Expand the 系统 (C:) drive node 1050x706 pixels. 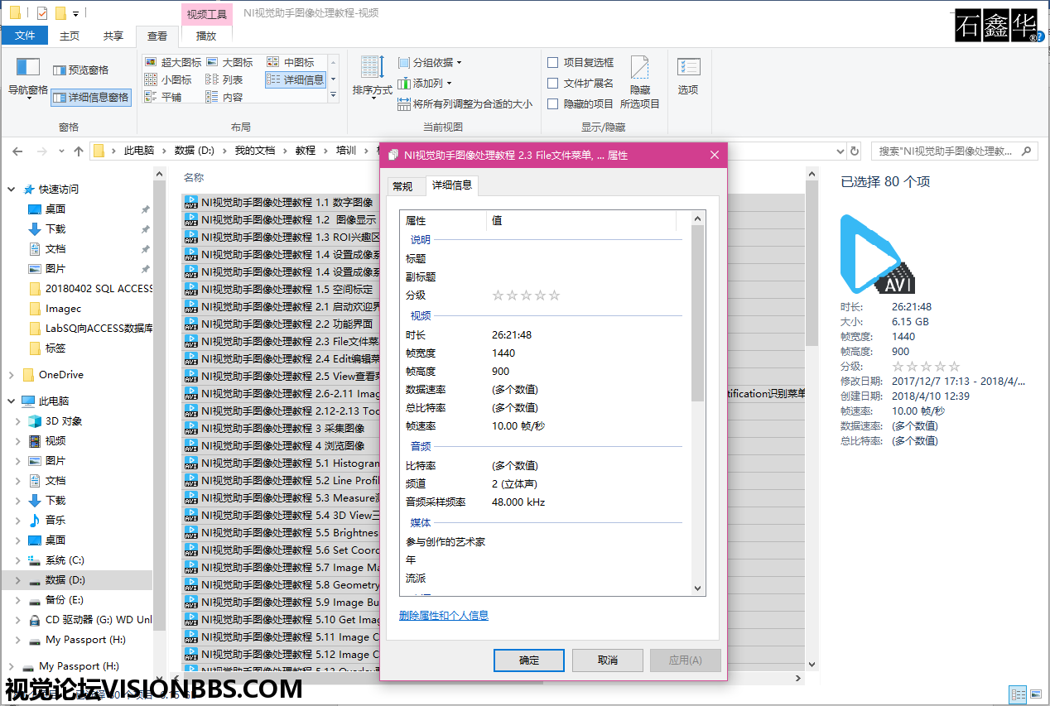point(18,560)
